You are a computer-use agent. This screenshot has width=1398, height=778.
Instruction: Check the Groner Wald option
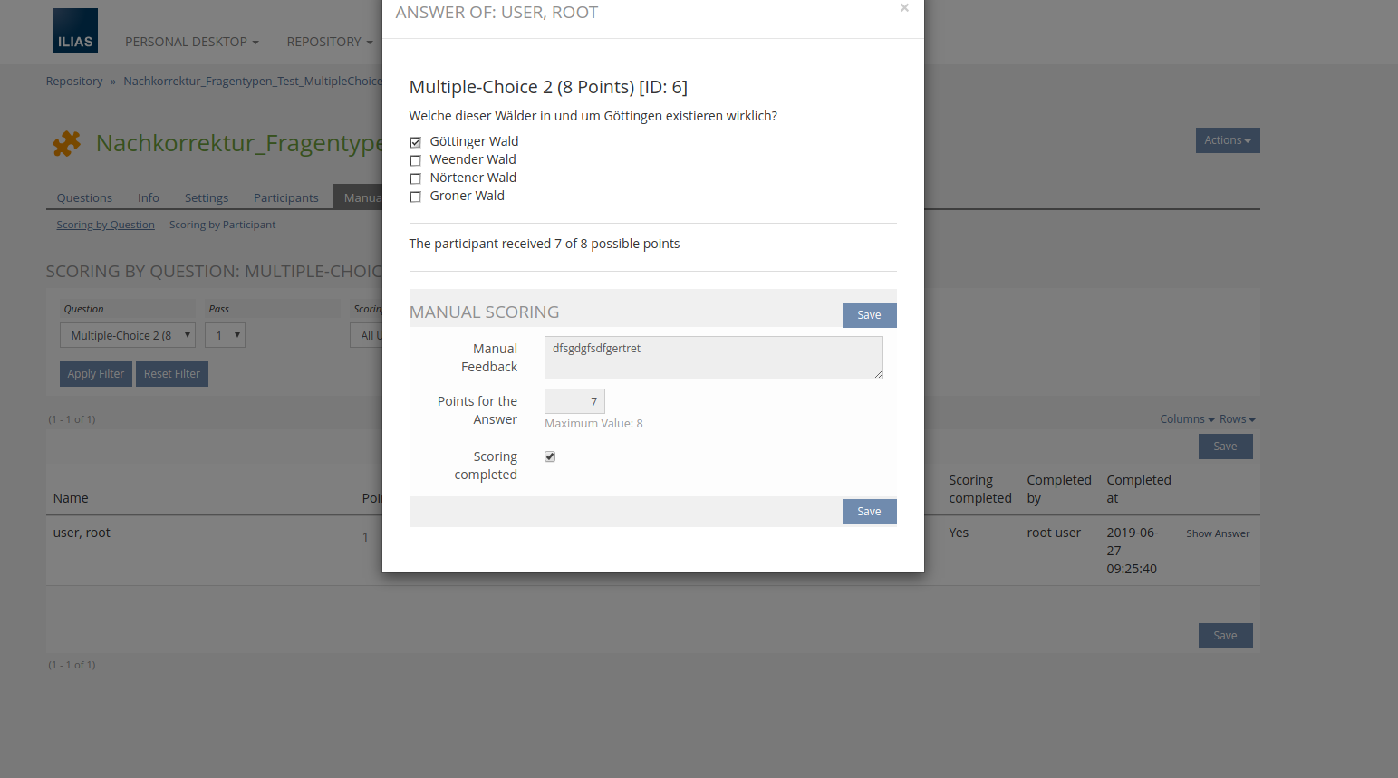click(x=416, y=197)
